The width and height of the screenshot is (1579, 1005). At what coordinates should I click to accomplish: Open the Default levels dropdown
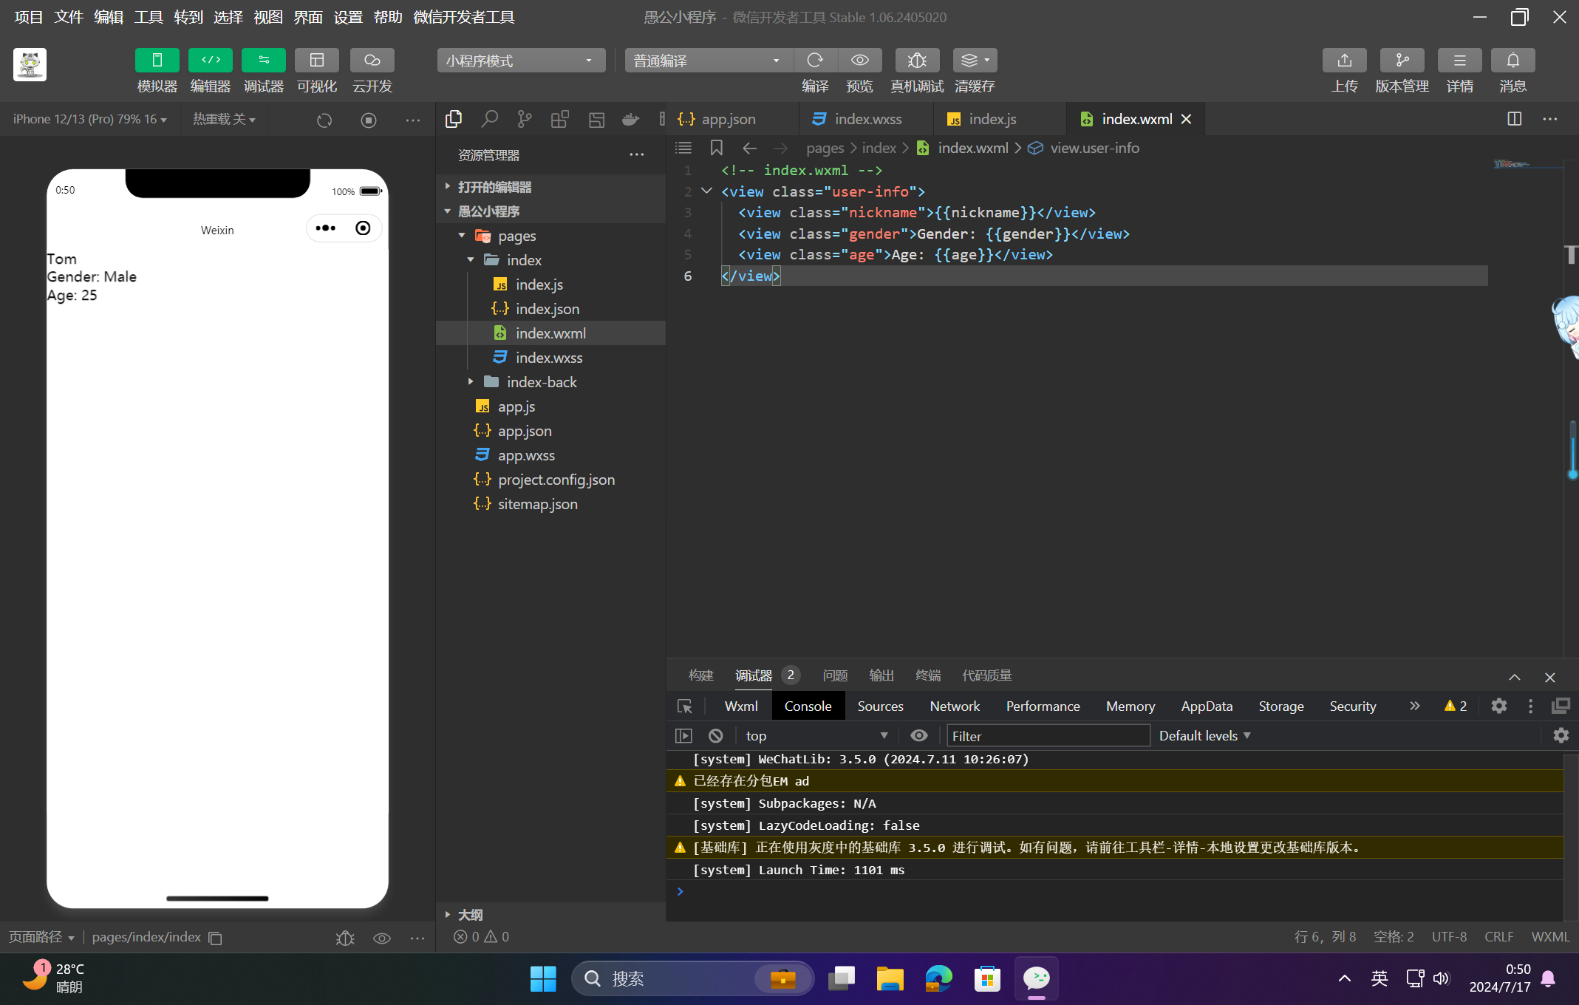point(1204,736)
